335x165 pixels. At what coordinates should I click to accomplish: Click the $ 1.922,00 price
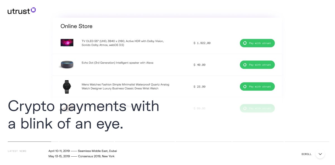[x=202, y=43]
